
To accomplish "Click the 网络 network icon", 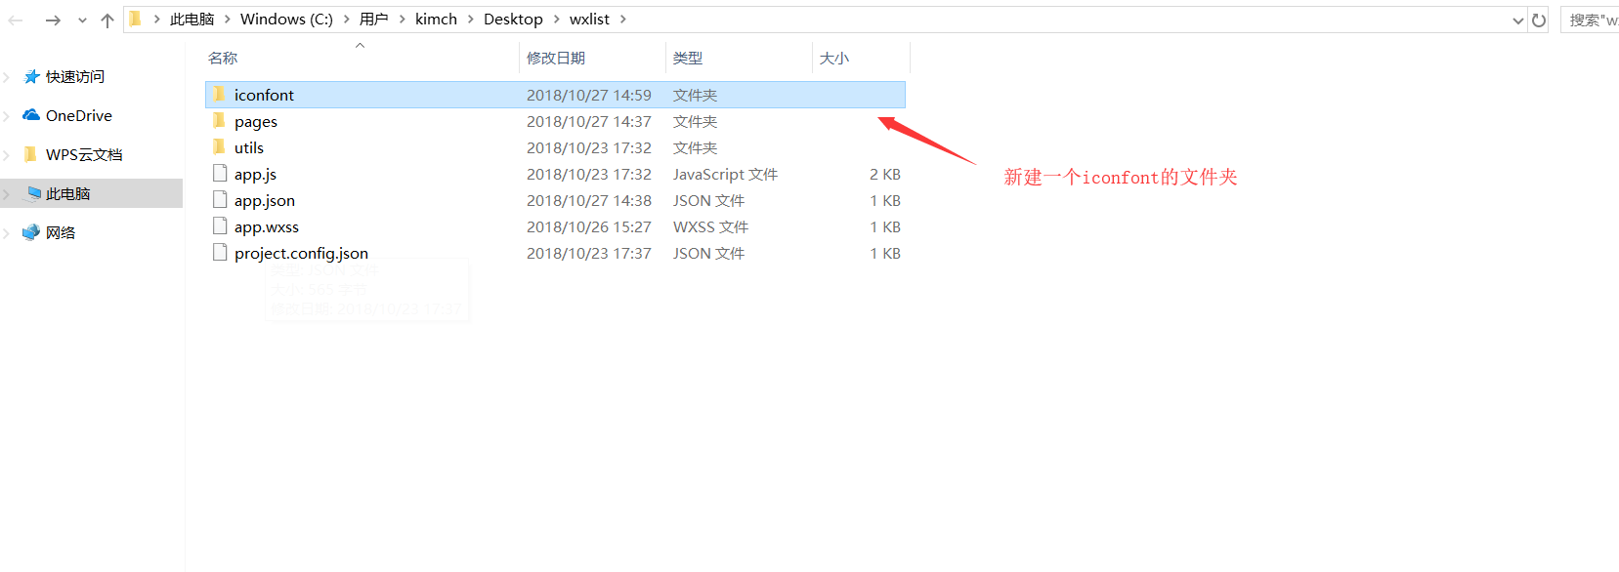I will (31, 232).
